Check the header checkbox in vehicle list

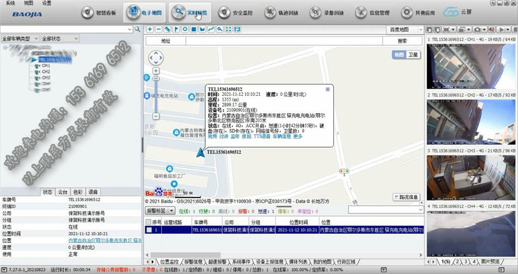pyautogui.click(x=148, y=222)
